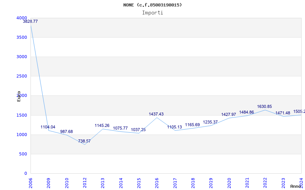The height and width of the screenshot is (190, 305).
Task: Select the data label 1104.04
Action: click(x=48, y=127)
